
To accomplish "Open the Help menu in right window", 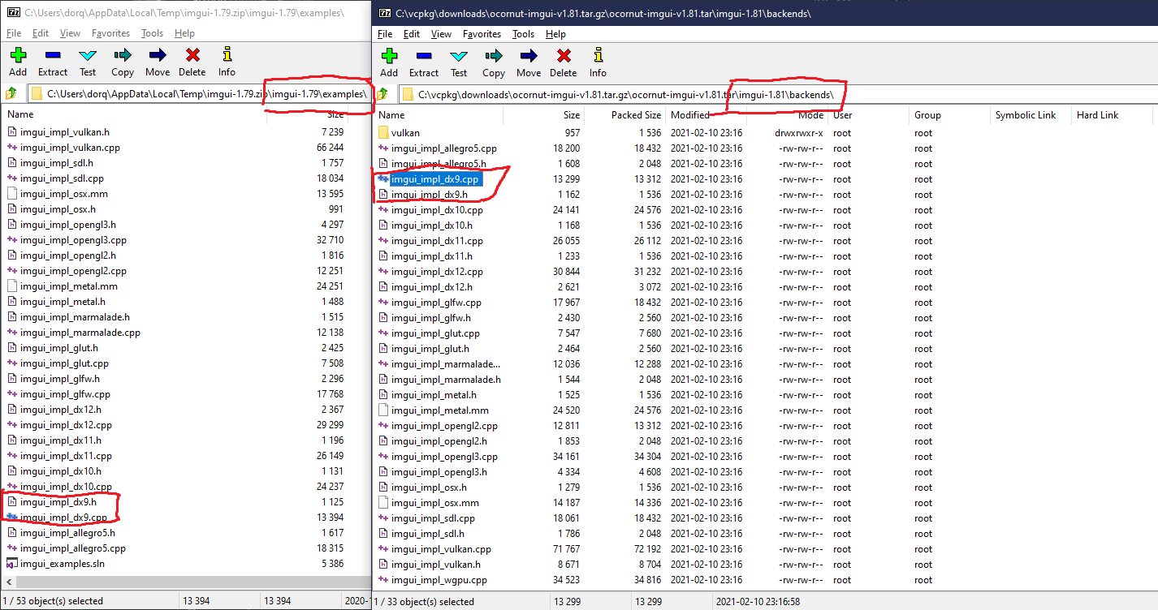I will (x=556, y=34).
